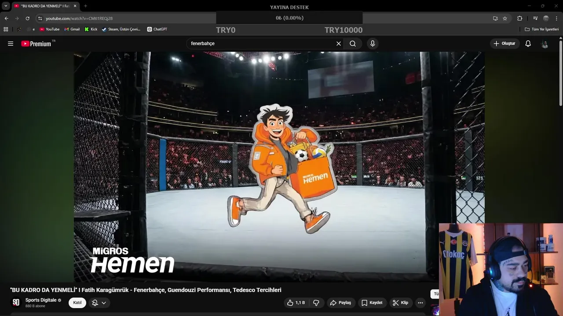Image resolution: width=563 pixels, height=316 pixels.
Task: Open more actions three-dot menu
Action: [420, 303]
